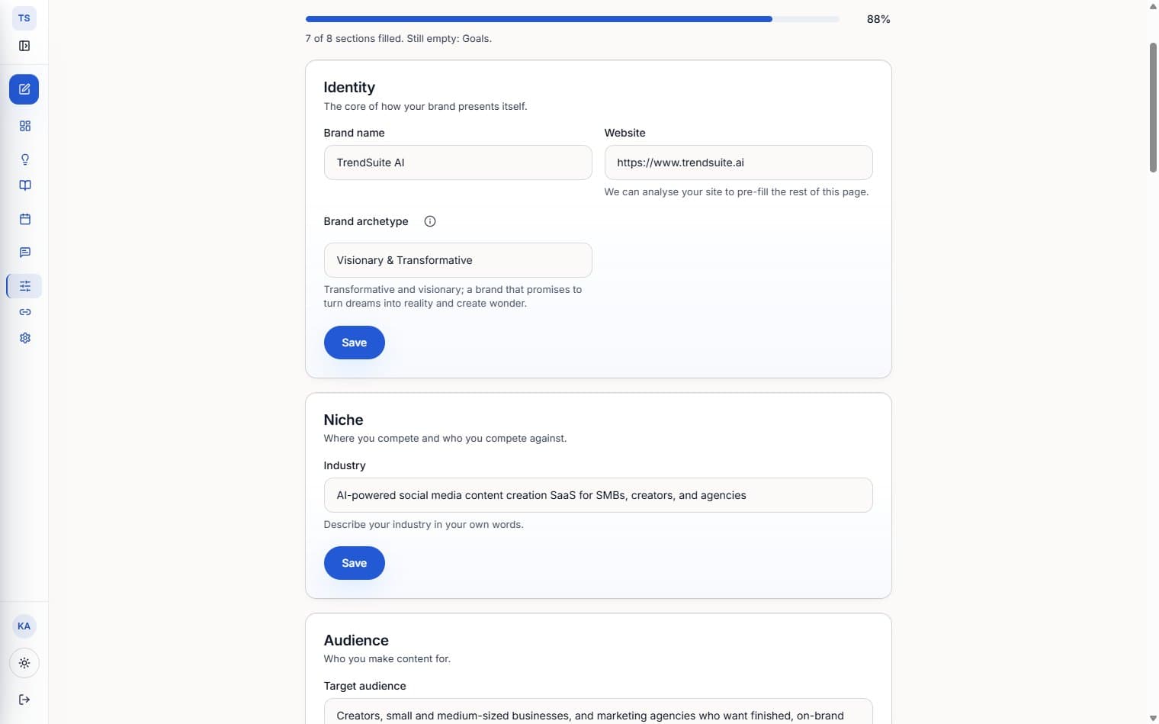Click the TS workspace badge
The image size is (1159, 724).
(x=24, y=18)
